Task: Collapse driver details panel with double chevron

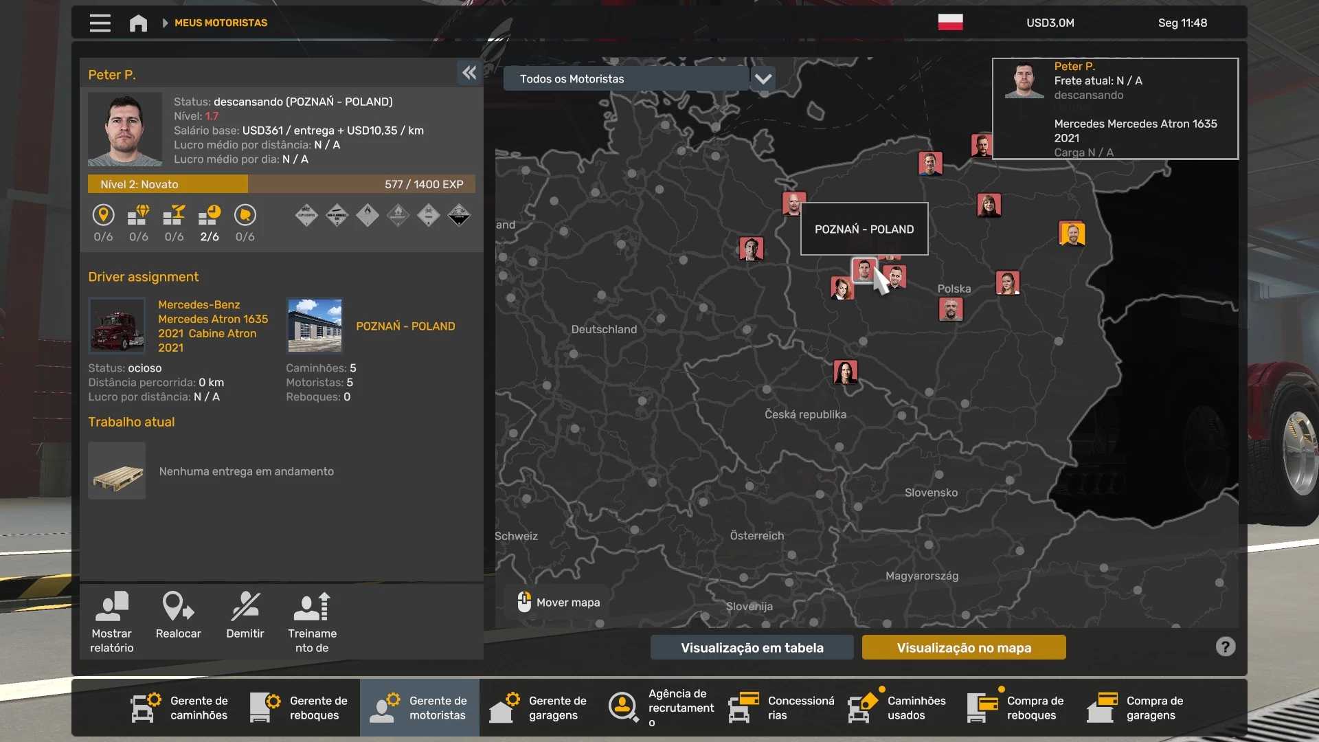Action: tap(469, 73)
